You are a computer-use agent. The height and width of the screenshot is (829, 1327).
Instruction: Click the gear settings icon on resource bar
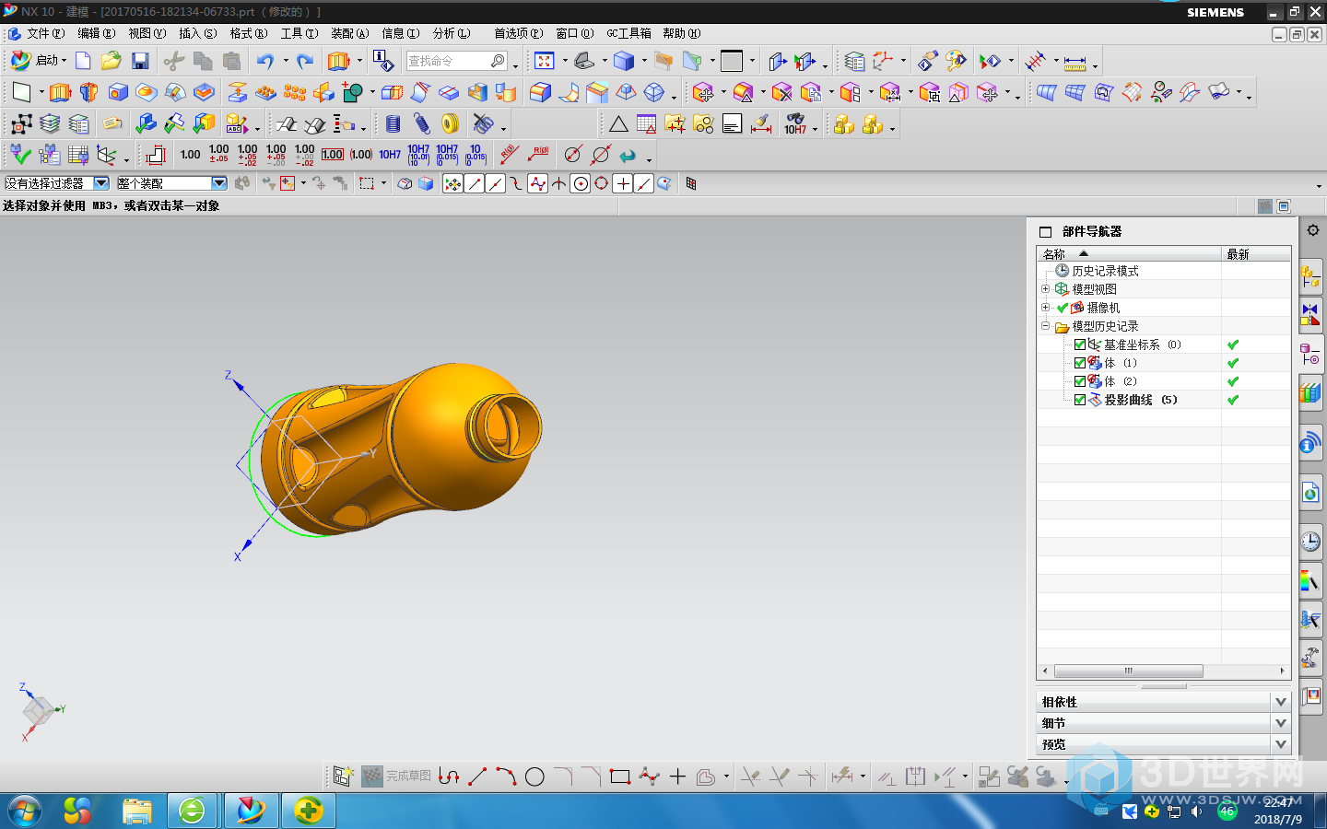1313,230
